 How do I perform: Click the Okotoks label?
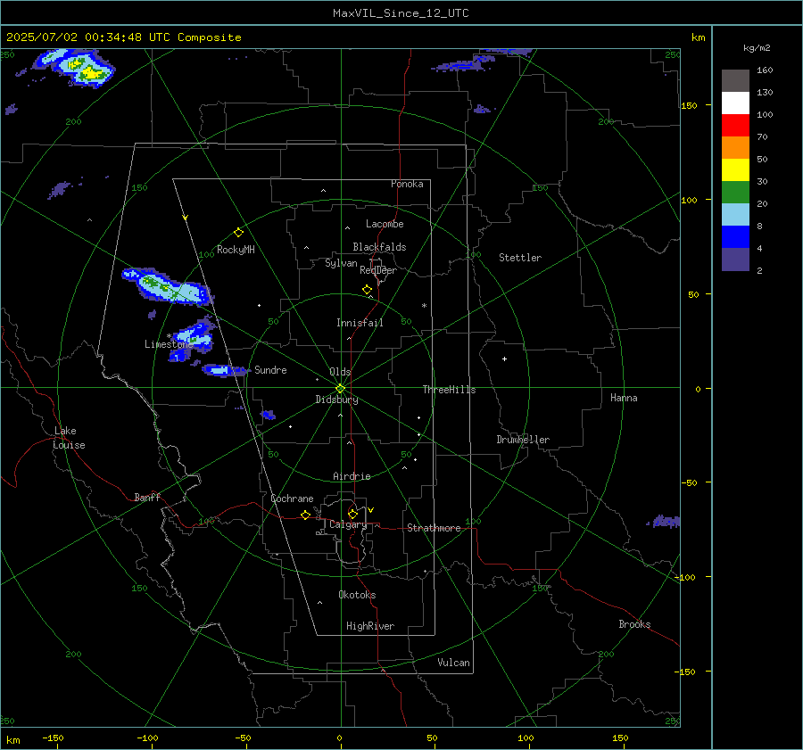(357, 595)
